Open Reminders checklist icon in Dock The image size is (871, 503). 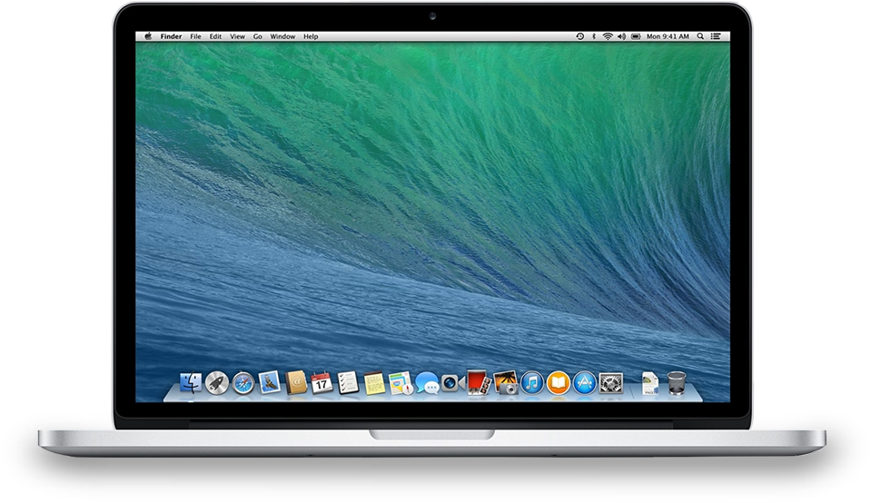tap(348, 382)
